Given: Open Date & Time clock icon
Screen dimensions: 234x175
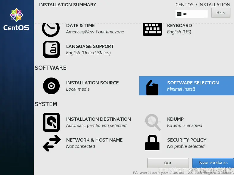Looking at the screenshot, I should point(51,30).
